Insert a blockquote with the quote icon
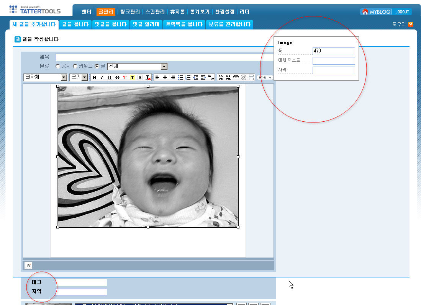The image size is (421, 305). point(211,77)
